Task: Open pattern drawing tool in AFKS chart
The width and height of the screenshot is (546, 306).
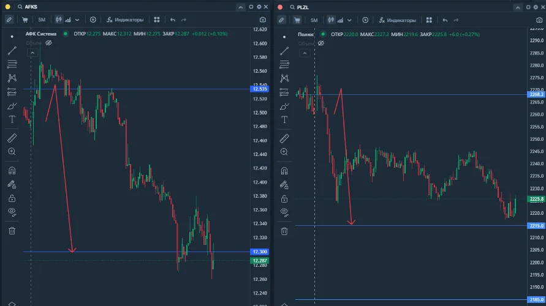Action: (12, 78)
